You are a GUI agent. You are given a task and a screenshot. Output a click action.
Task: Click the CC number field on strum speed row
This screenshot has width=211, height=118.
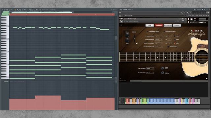pos(169,36)
